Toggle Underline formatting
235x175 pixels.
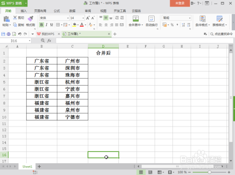pyautogui.click(x=52, y=25)
